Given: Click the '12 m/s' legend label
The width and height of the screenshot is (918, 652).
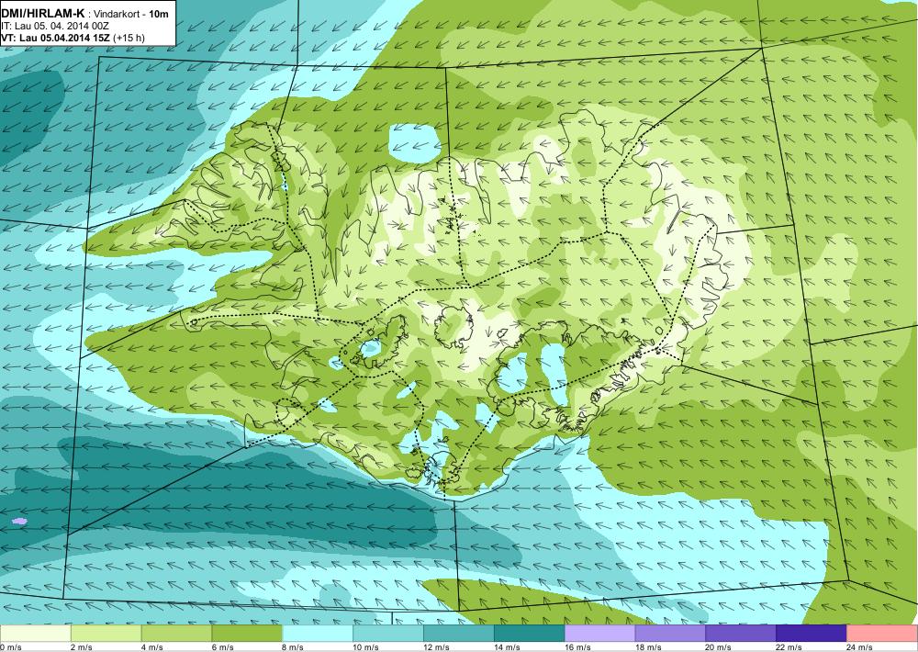Looking at the screenshot, I should tap(436, 647).
